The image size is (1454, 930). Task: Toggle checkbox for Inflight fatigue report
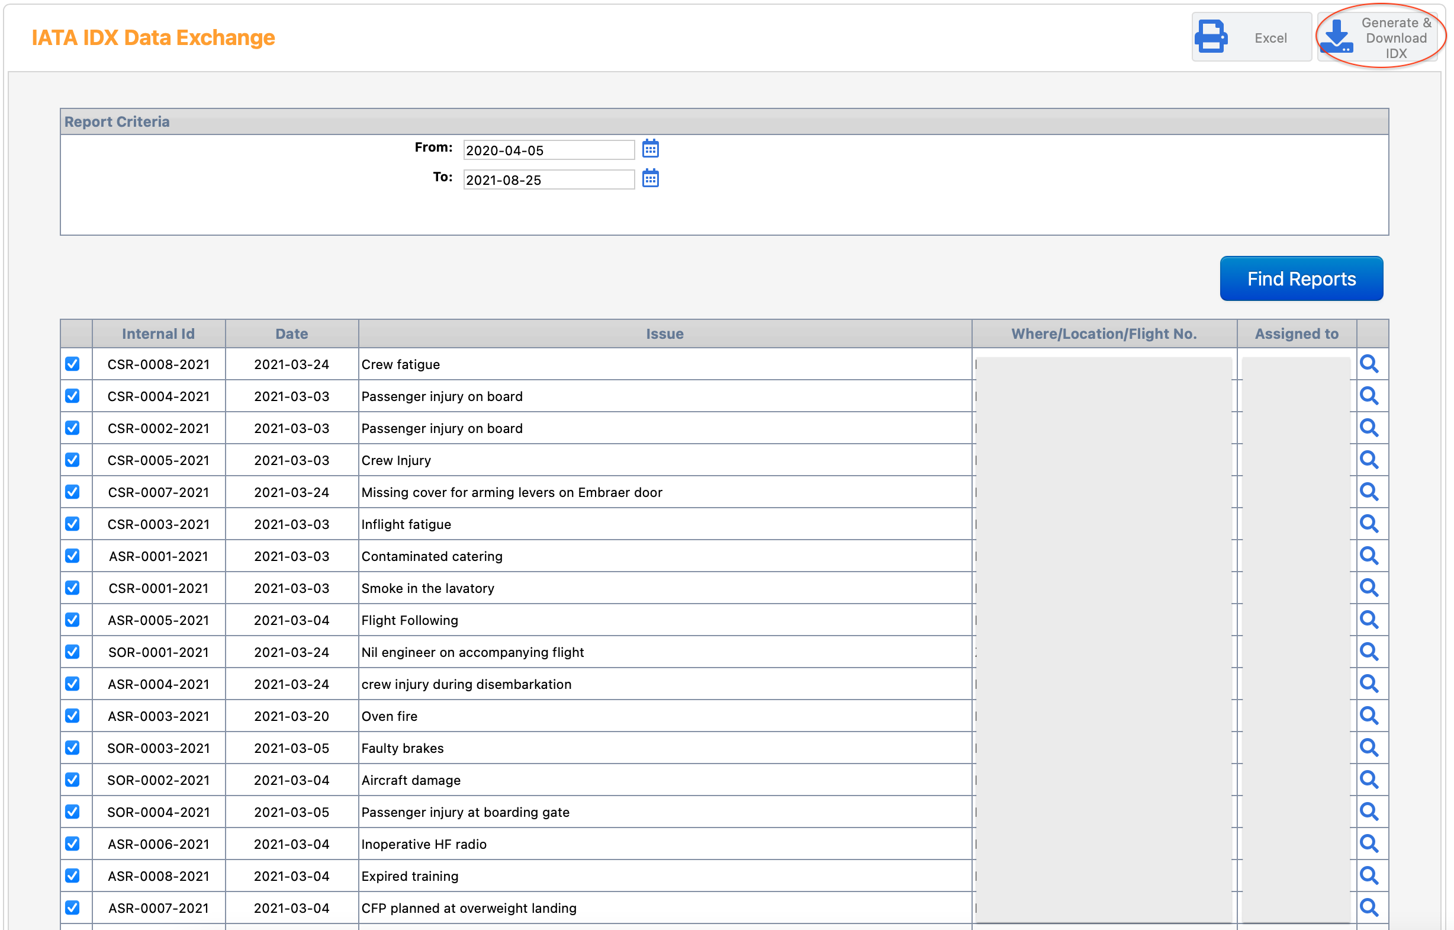[x=72, y=524]
